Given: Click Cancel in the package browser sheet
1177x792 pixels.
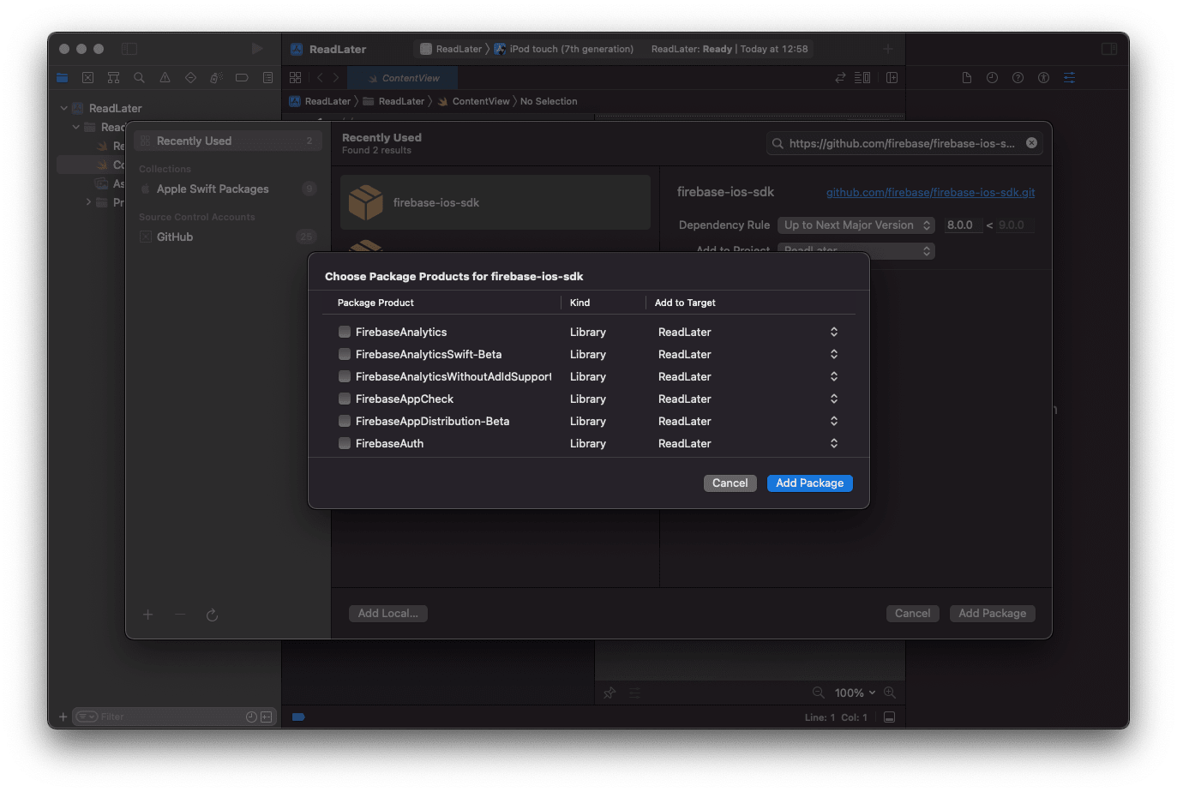Looking at the screenshot, I should [913, 614].
